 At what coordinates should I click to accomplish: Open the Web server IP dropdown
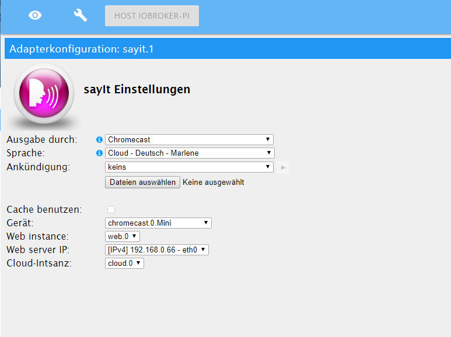pyautogui.click(x=157, y=250)
